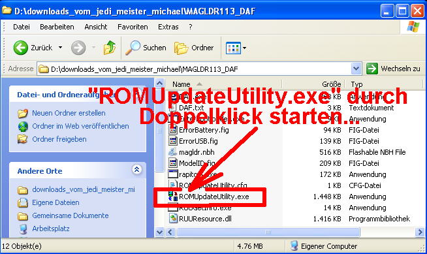Image resolution: width=427 pixels, height=254 pixels.
Task: Click the ROMUpdateUtility.exe file icon
Action: pyautogui.click(x=173, y=197)
